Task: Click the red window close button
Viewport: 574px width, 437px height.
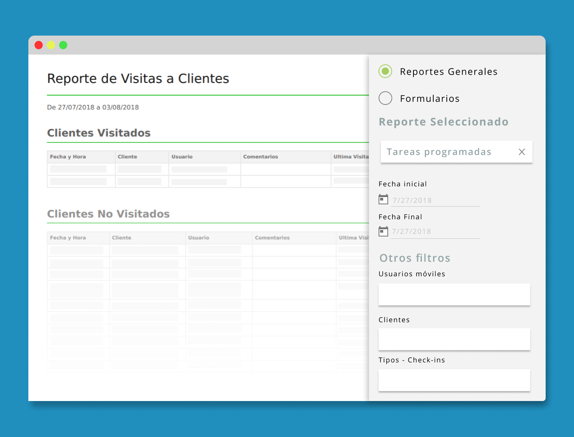Action: point(39,45)
